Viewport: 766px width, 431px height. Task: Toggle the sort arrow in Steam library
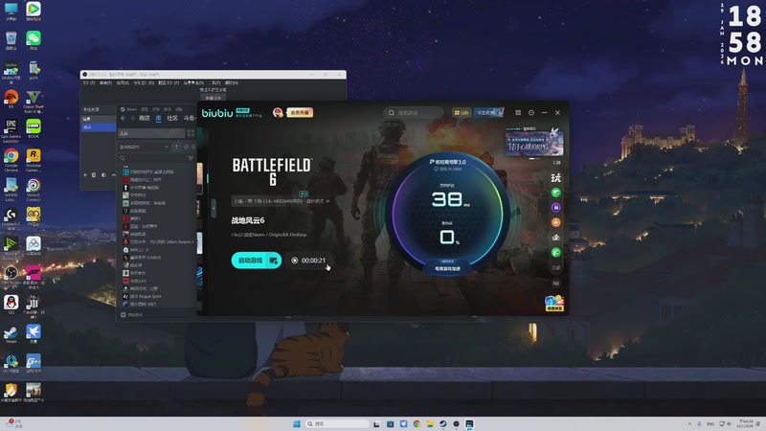coord(176,147)
